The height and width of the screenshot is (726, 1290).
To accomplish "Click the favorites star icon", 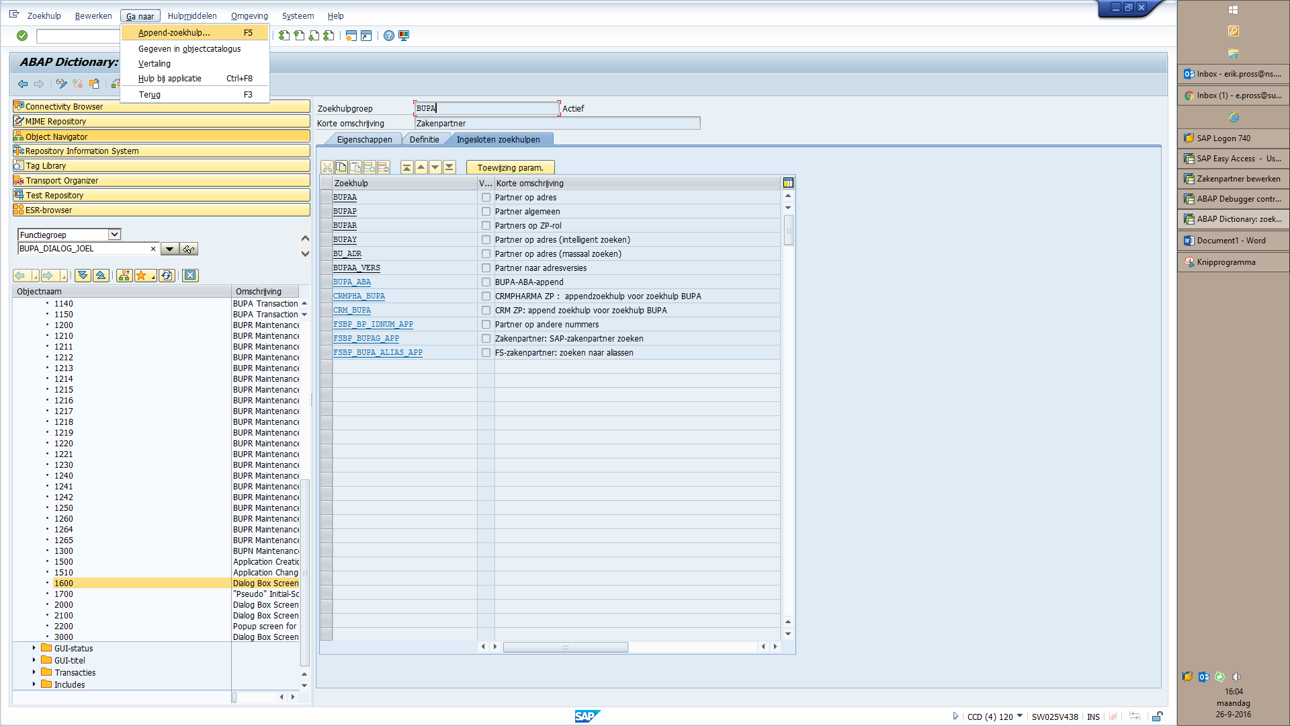I will pos(145,276).
